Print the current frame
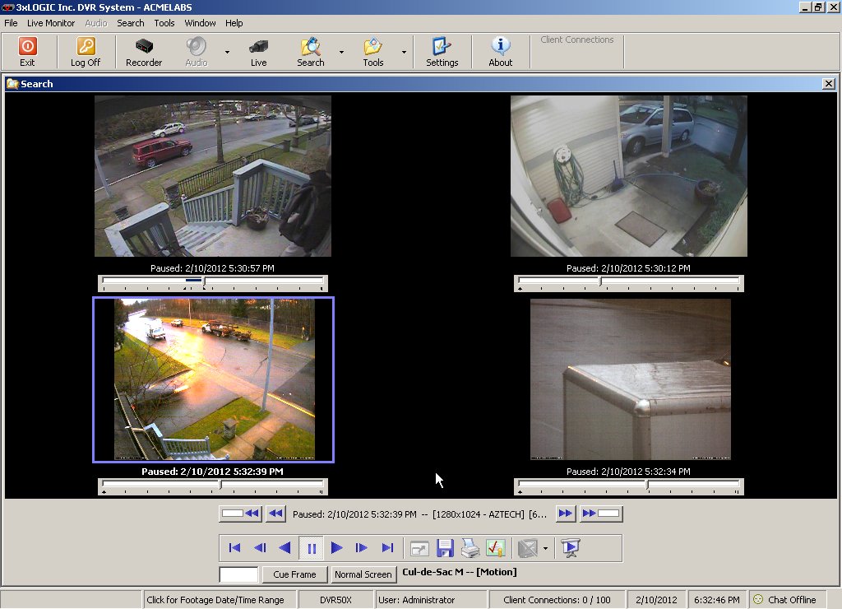Image resolution: width=842 pixels, height=609 pixels. (x=470, y=548)
